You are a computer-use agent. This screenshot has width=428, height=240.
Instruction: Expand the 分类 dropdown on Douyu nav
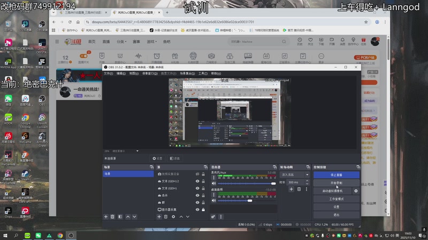[x=121, y=42]
